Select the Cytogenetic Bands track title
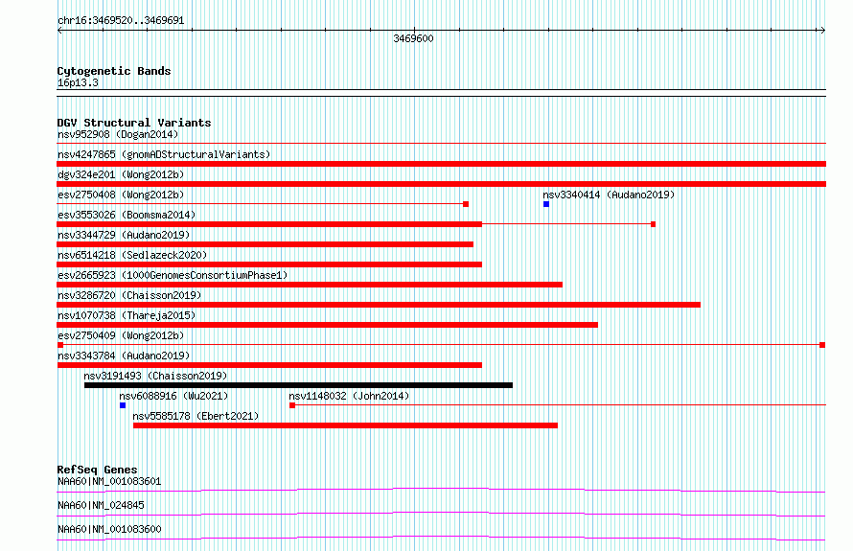 click(x=114, y=71)
